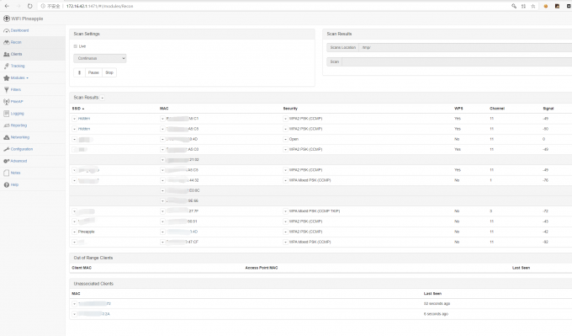Open Help via its question-mark icon
This screenshot has height=336, width=572.
pos(6,184)
